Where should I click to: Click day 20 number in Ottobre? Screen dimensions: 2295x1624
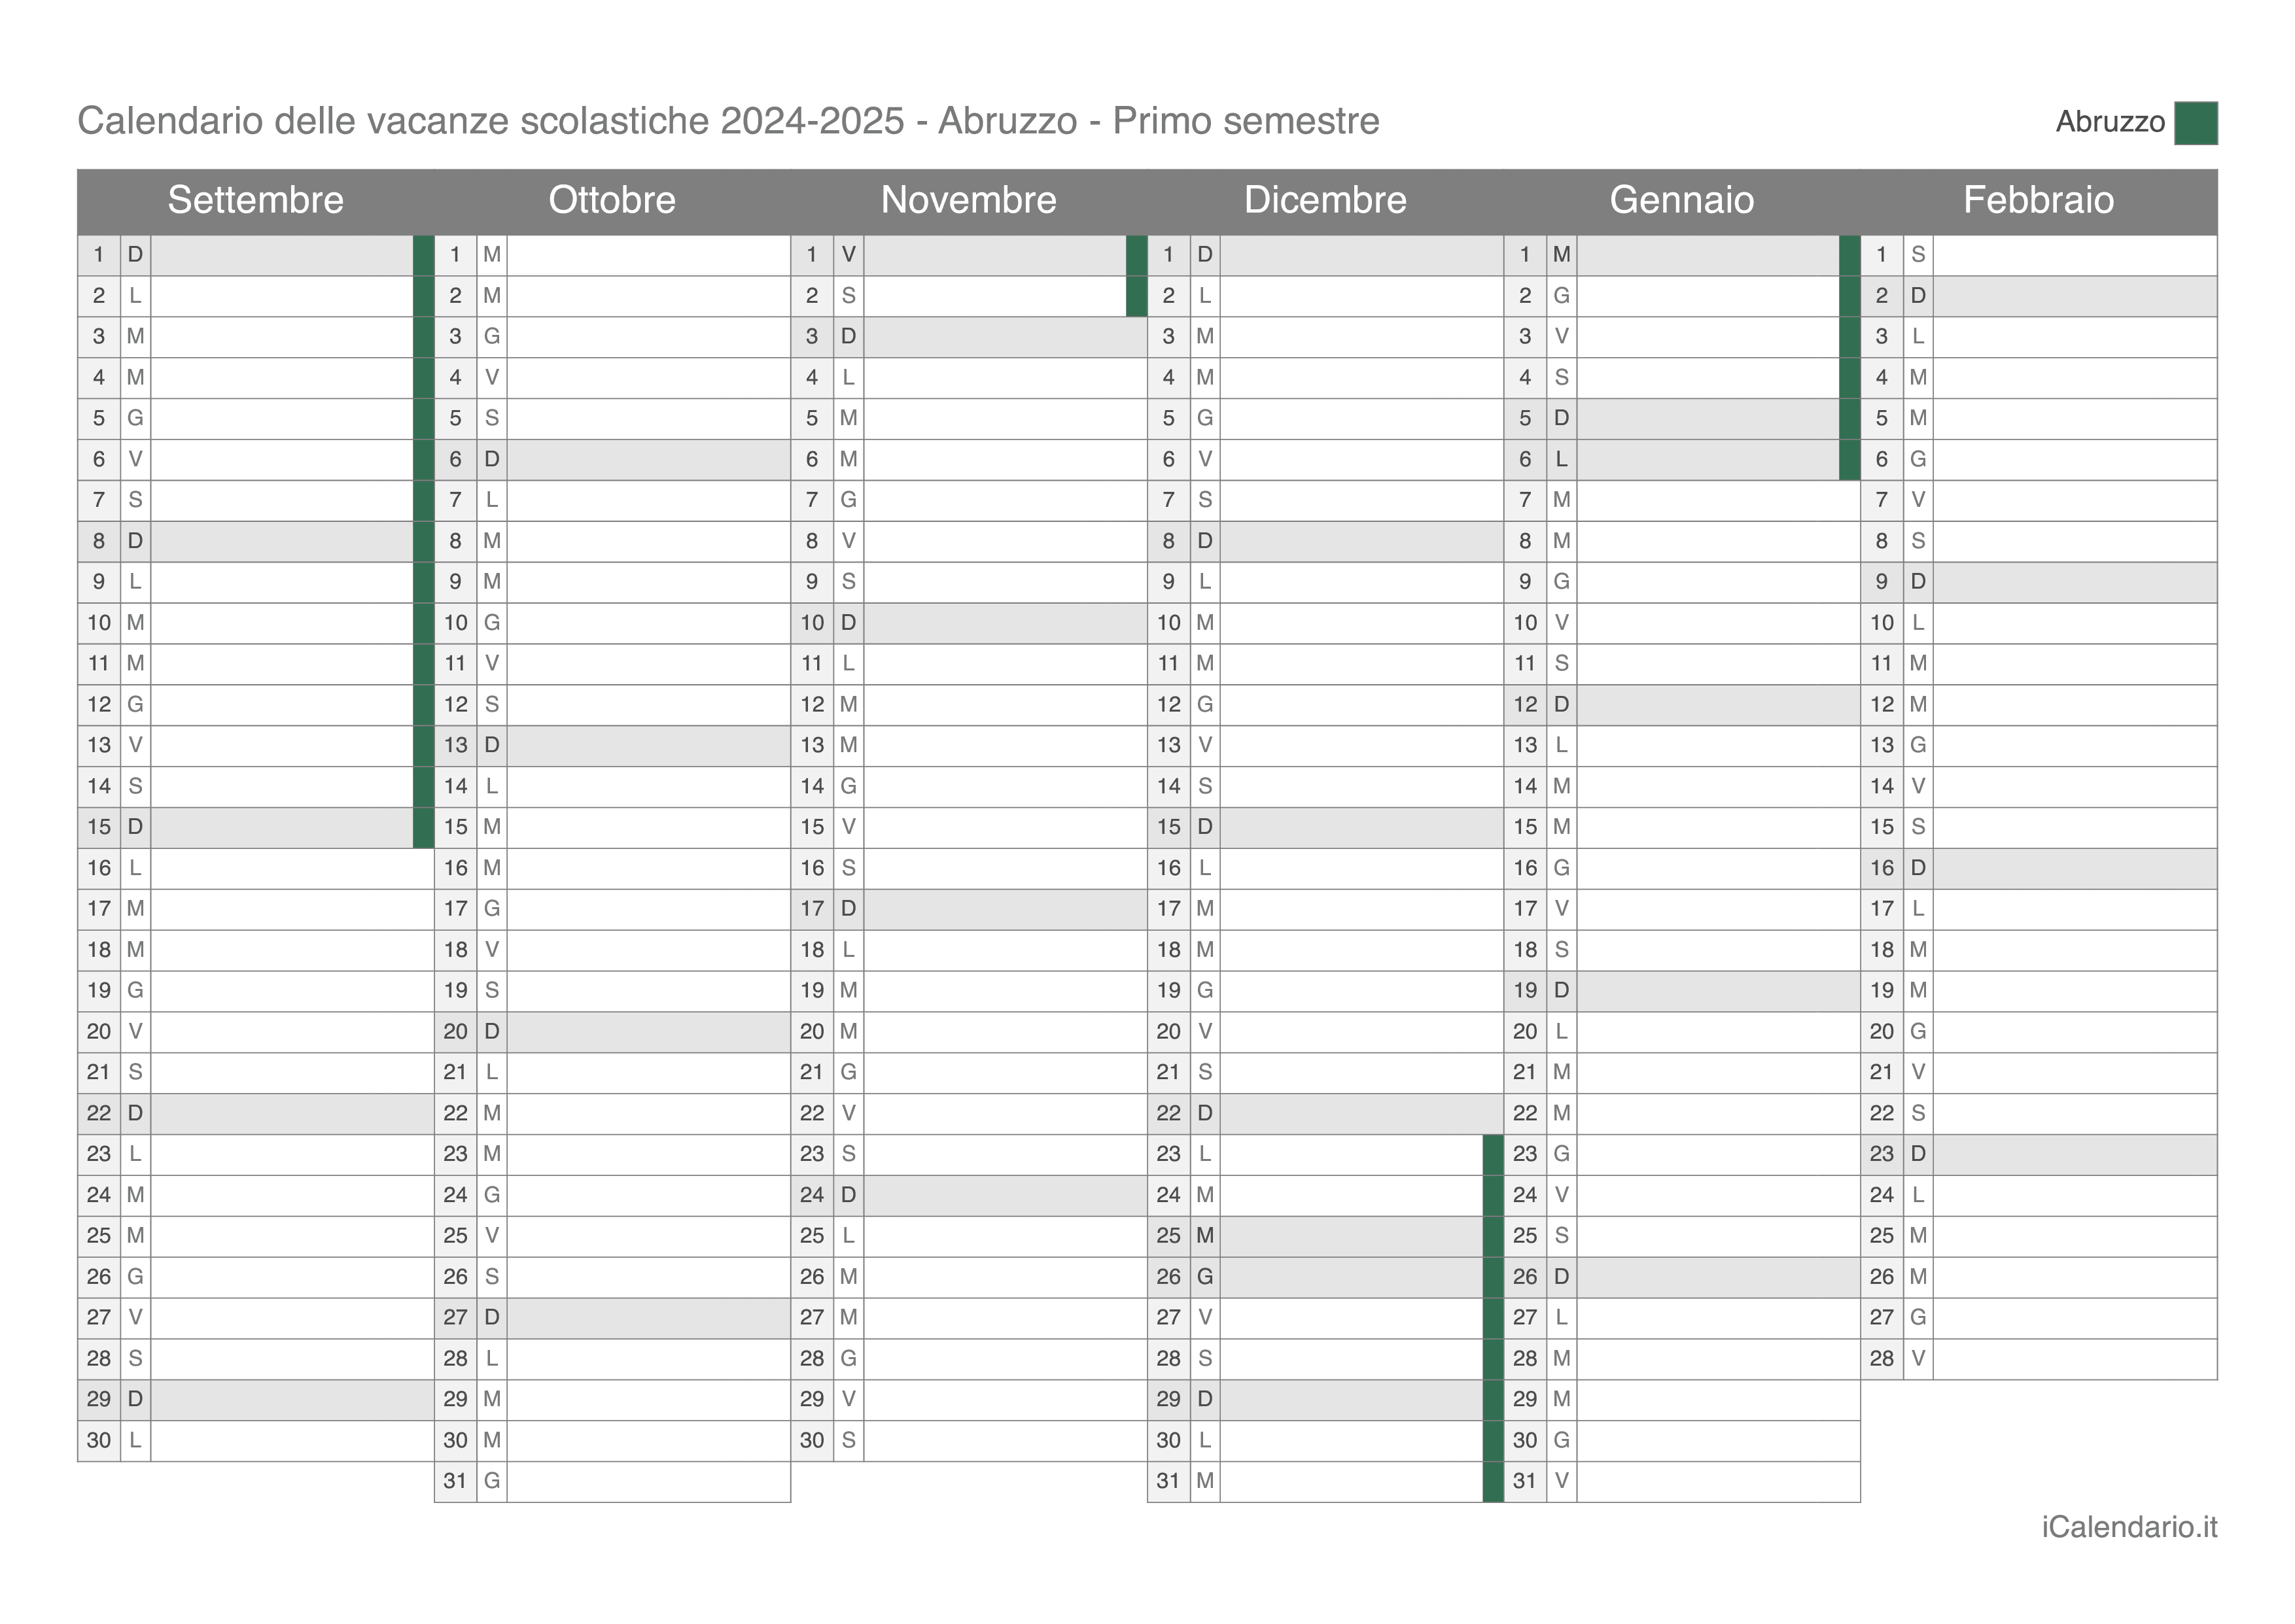(456, 1031)
